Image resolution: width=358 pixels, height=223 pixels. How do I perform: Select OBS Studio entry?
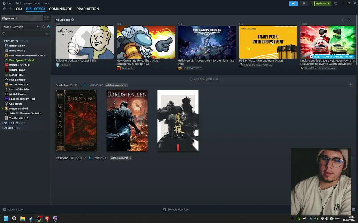[16, 104]
